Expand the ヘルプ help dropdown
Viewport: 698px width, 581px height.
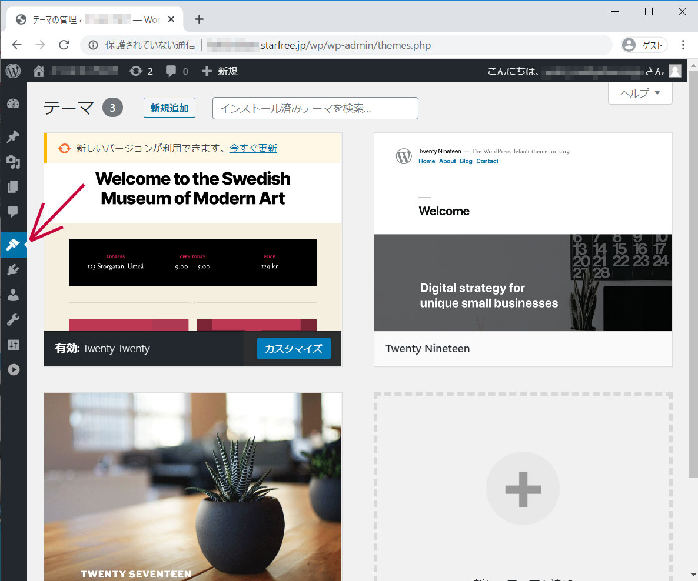640,94
